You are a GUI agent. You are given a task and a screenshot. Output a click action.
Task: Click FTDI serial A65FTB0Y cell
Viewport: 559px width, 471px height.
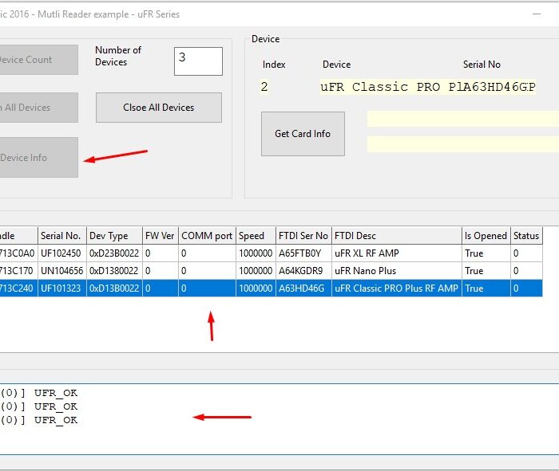[303, 253]
